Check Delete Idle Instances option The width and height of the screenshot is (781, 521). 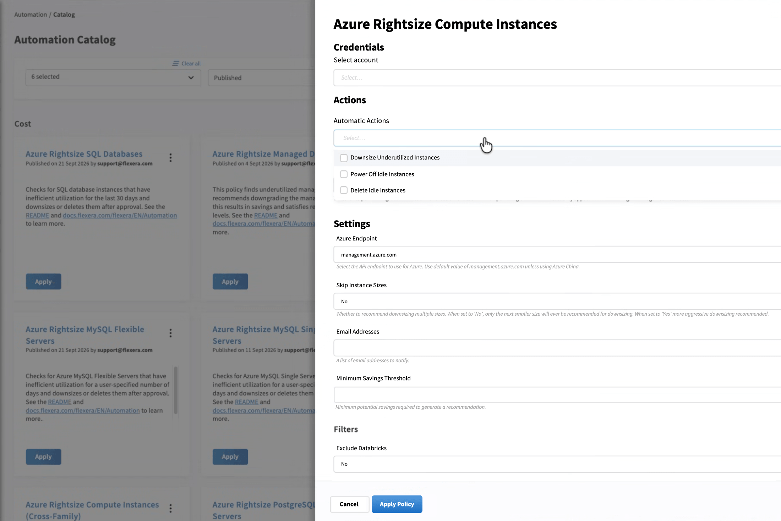point(344,190)
